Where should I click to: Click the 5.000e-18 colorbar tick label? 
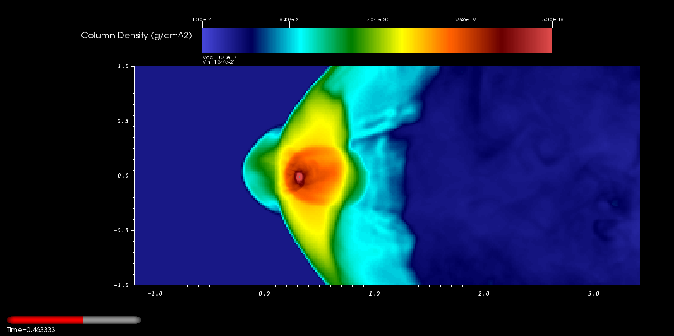[x=552, y=19]
